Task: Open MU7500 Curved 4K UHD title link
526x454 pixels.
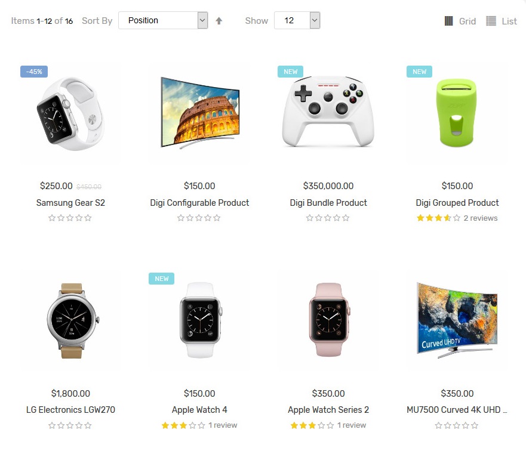Action: tap(457, 410)
